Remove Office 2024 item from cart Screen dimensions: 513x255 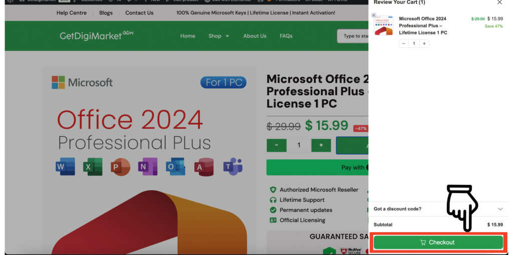[x=374, y=15]
